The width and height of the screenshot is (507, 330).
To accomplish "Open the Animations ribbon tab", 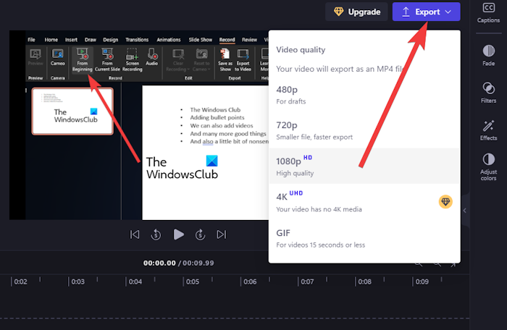I will pyautogui.click(x=169, y=40).
